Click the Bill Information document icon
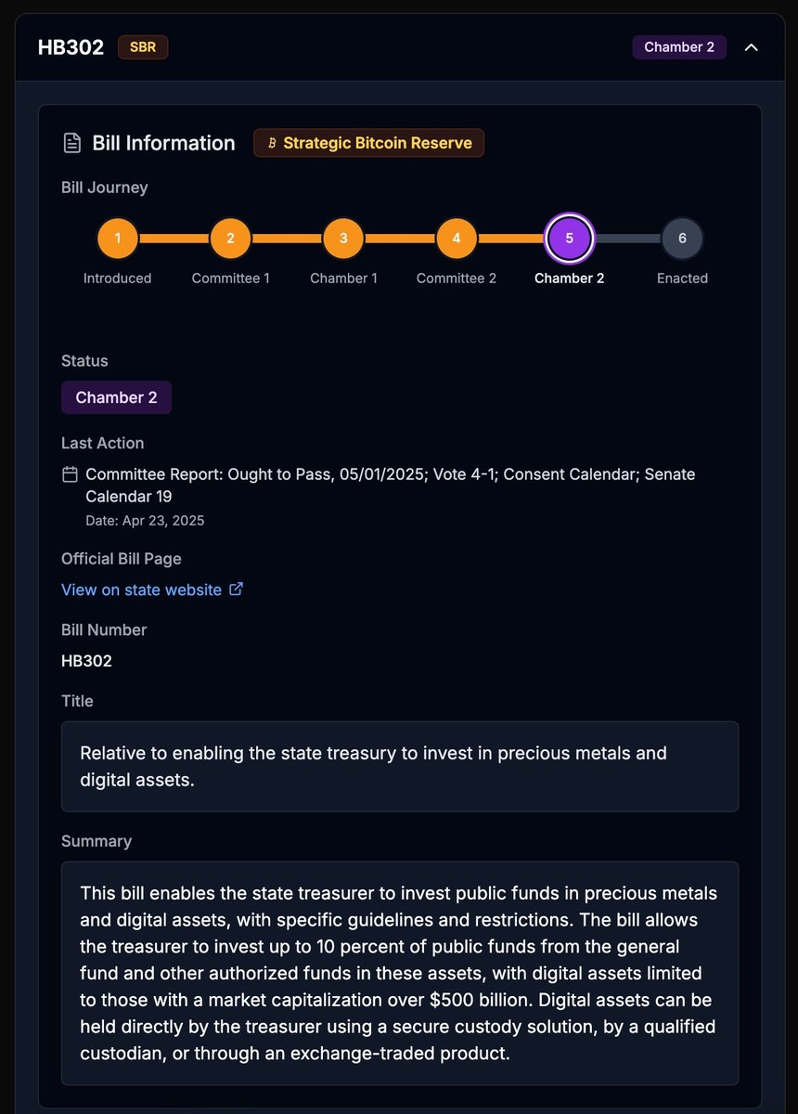798x1114 pixels. [x=71, y=143]
